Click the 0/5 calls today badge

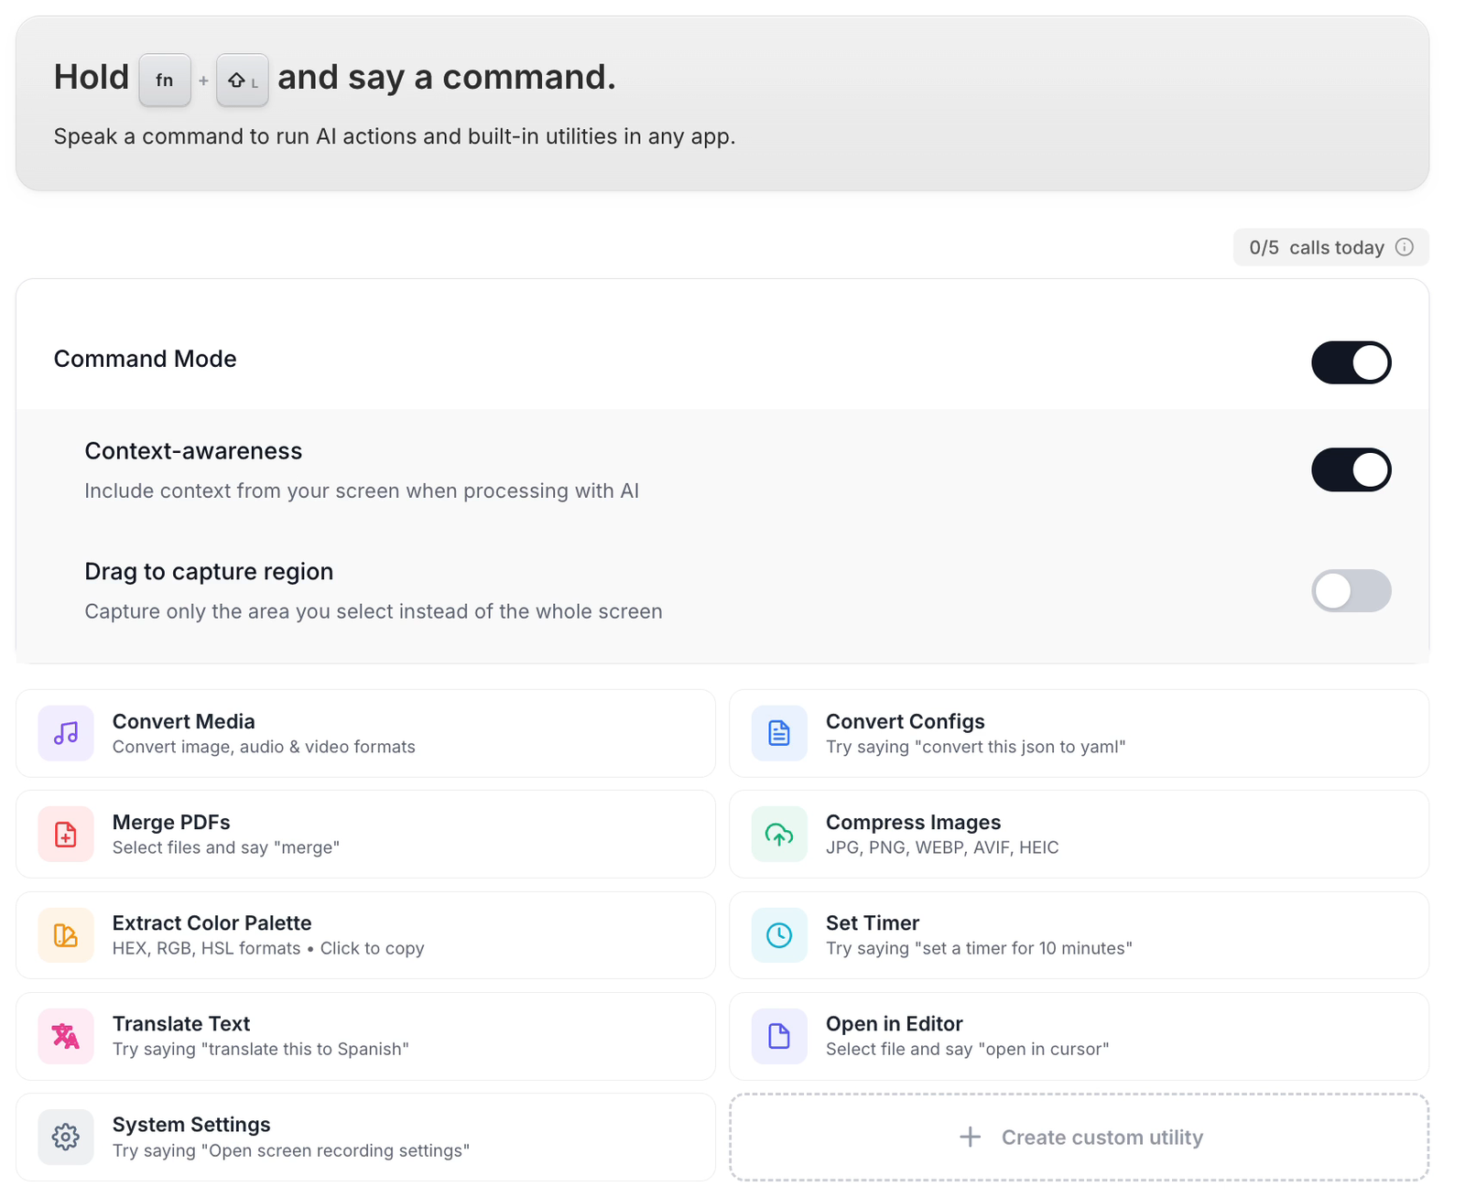pyautogui.click(x=1330, y=247)
